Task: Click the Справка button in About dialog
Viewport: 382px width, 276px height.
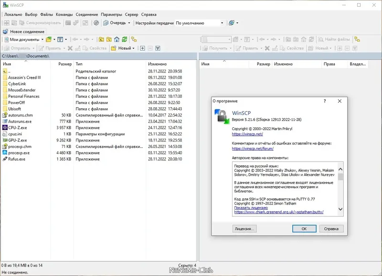Action: pos(331,229)
